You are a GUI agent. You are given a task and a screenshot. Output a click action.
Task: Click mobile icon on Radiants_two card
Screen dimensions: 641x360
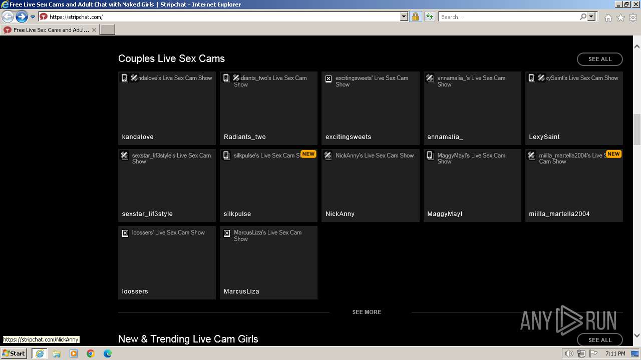pos(226,78)
